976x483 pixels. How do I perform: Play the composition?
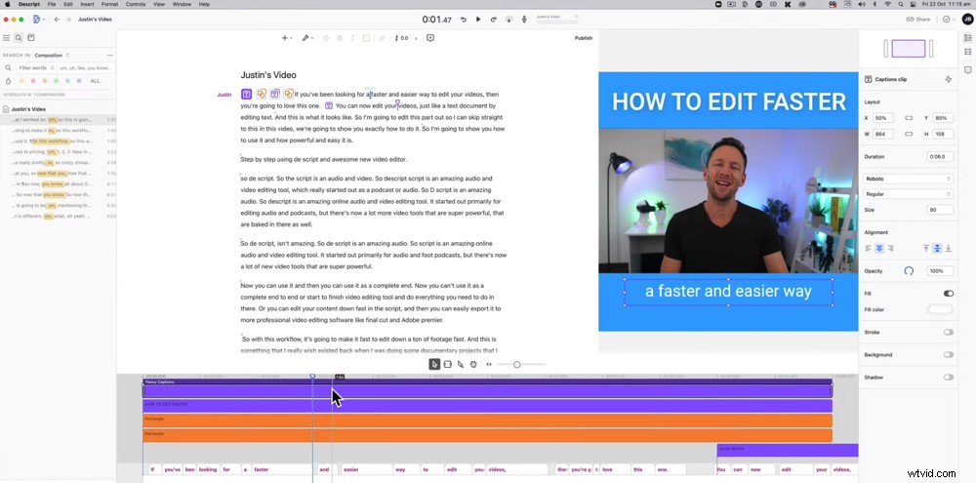click(478, 20)
